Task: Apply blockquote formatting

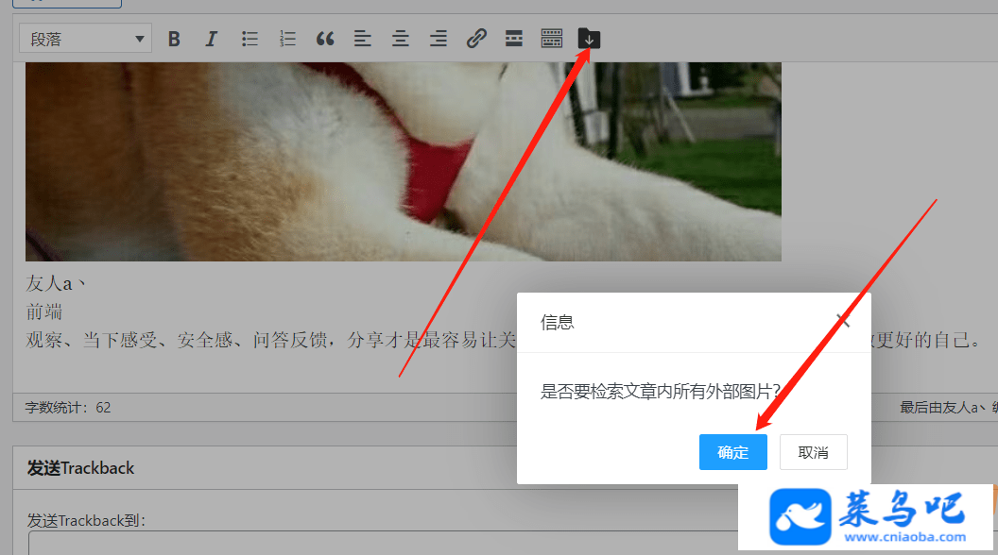Action: (x=325, y=39)
